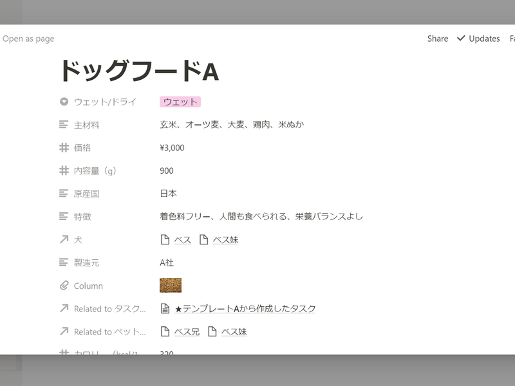Open the ウェット select tag dropdown
The height and width of the screenshot is (386, 515).
point(180,102)
